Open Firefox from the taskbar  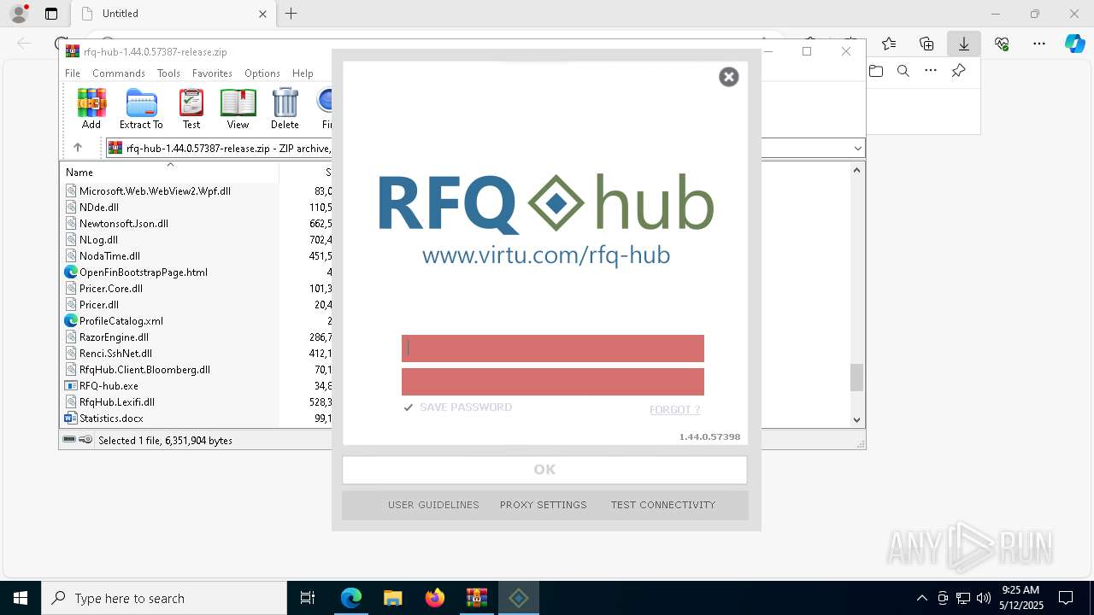point(435,598)
